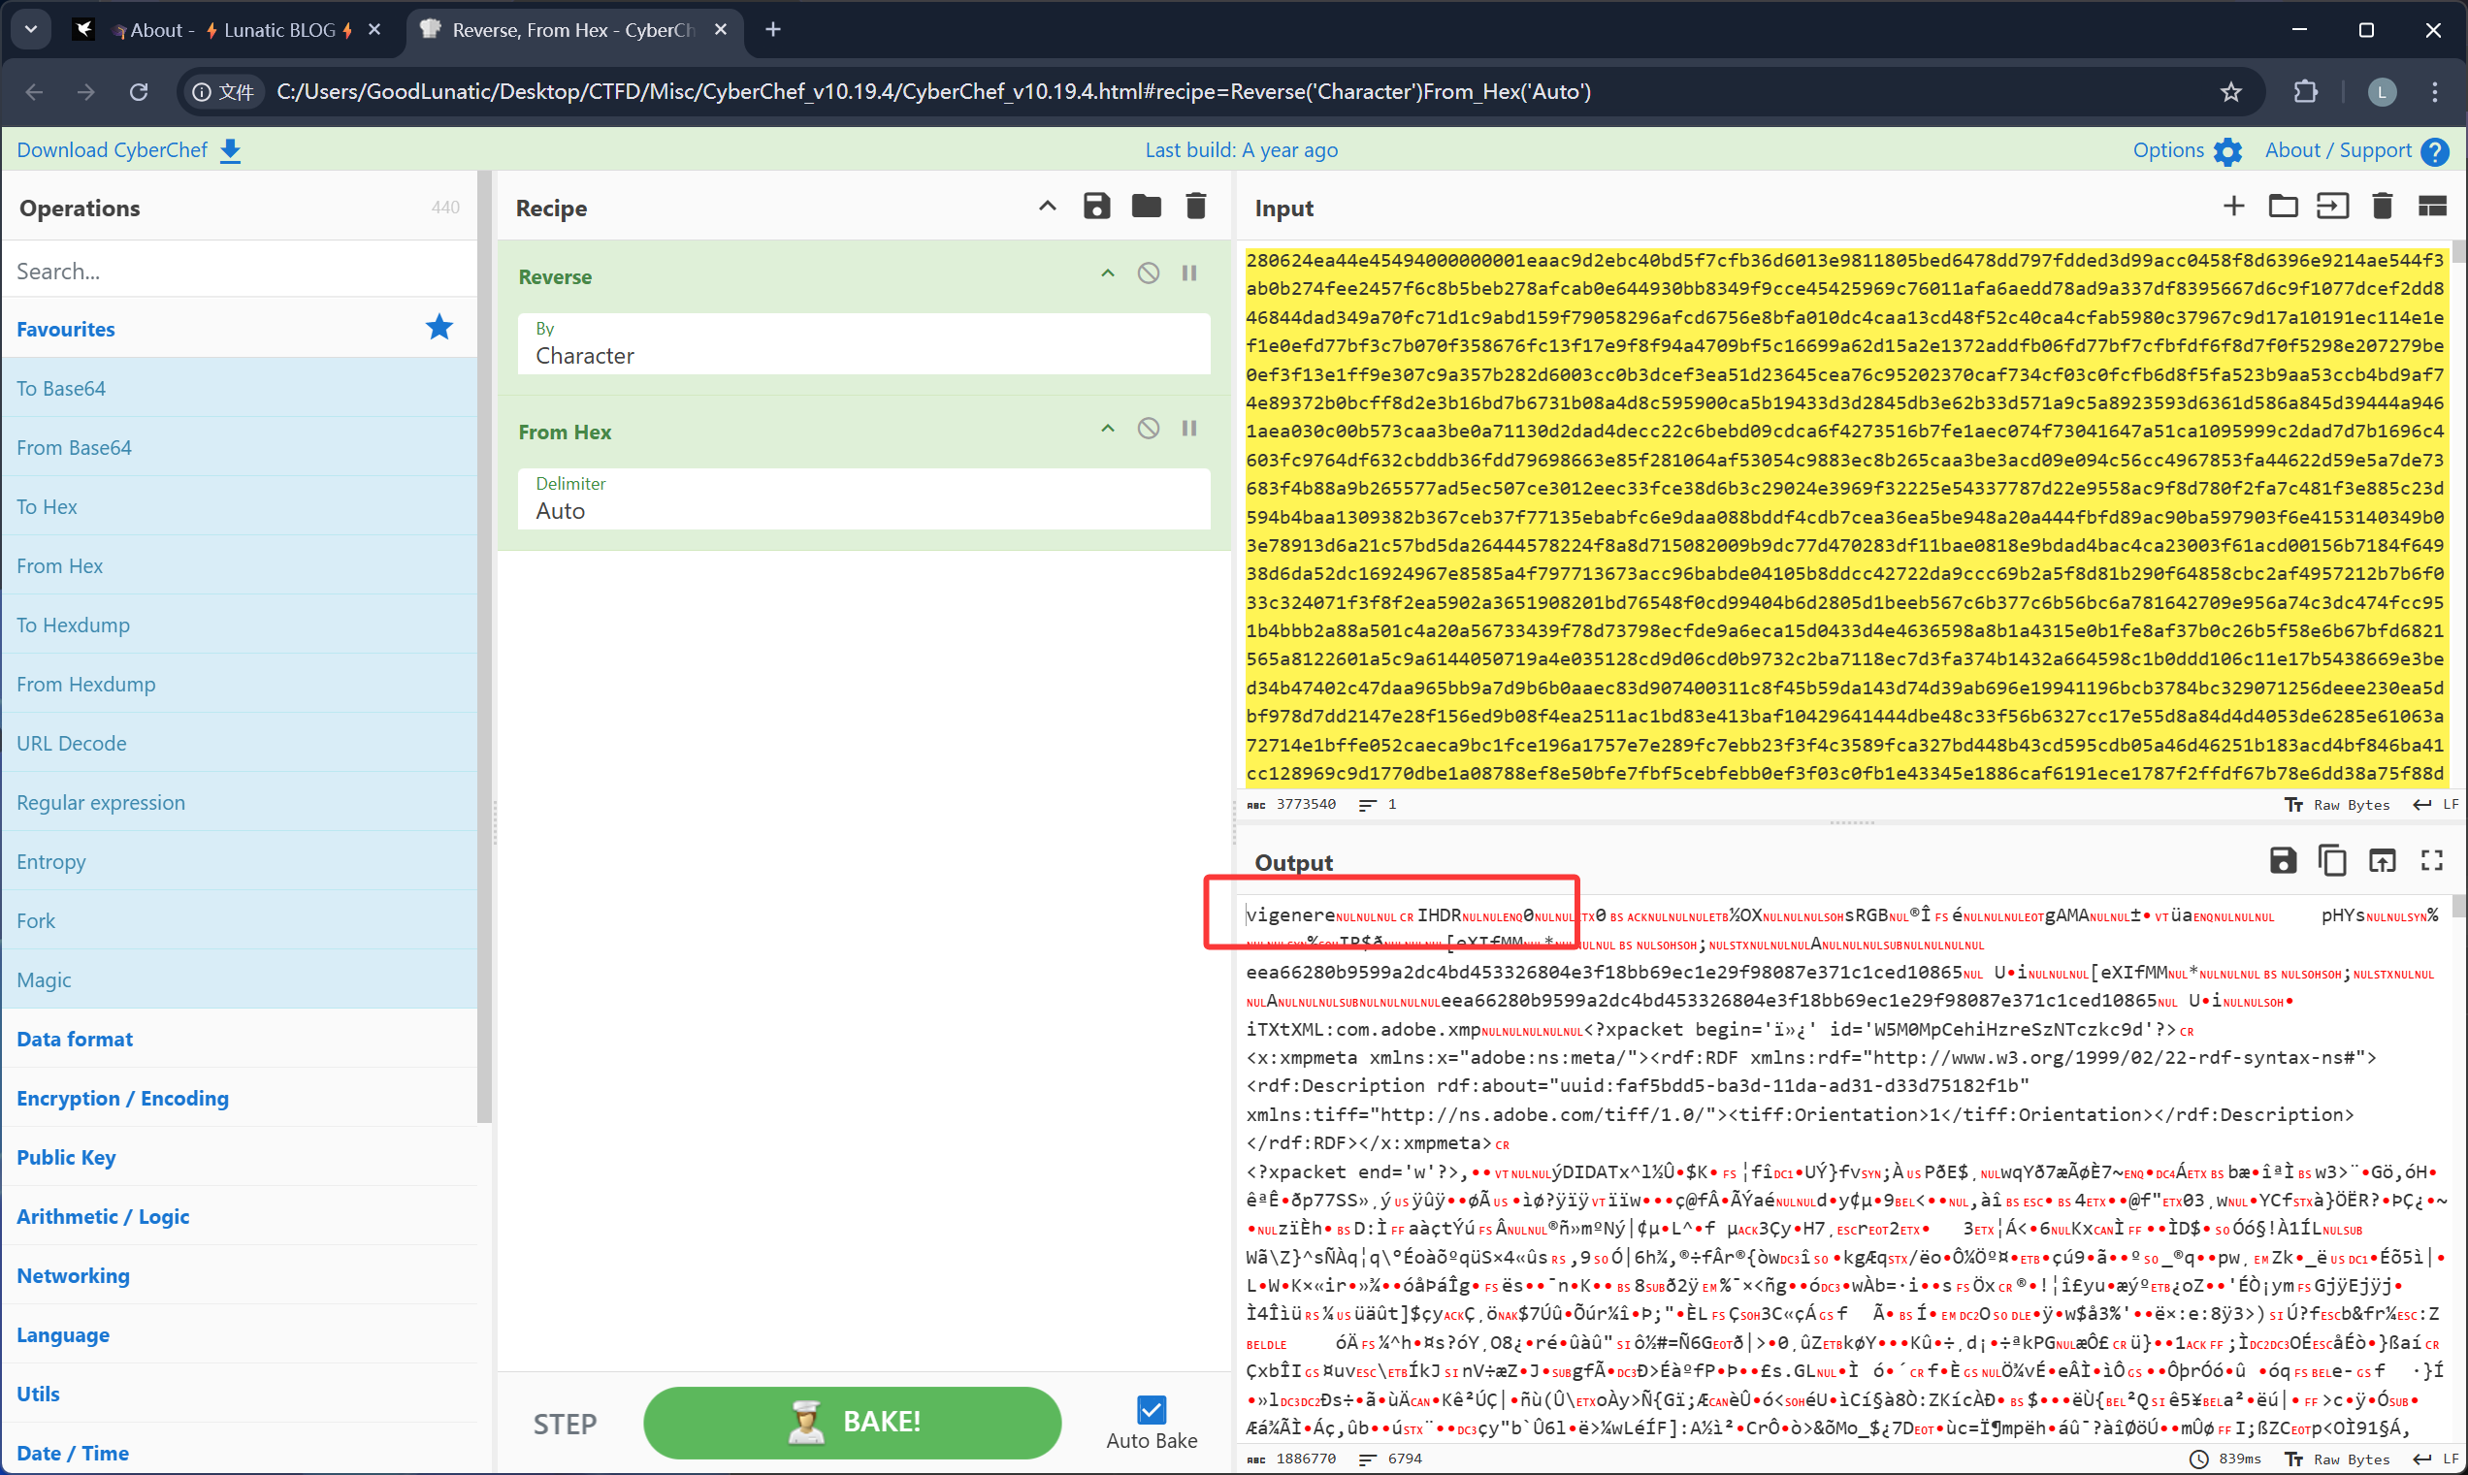This screenshot has width=2468, height=1475.
Task: Select the Magic operation
Action: [x=239, y=979]
